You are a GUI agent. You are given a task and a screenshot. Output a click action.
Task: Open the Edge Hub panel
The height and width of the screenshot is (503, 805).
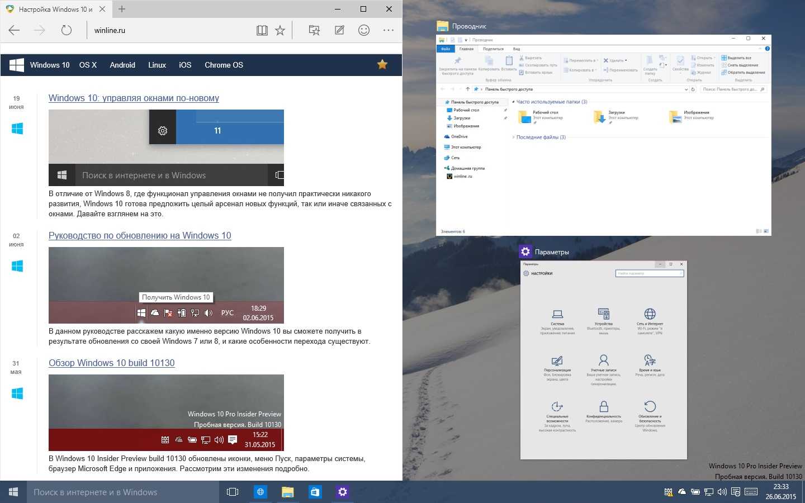point(314,30)
